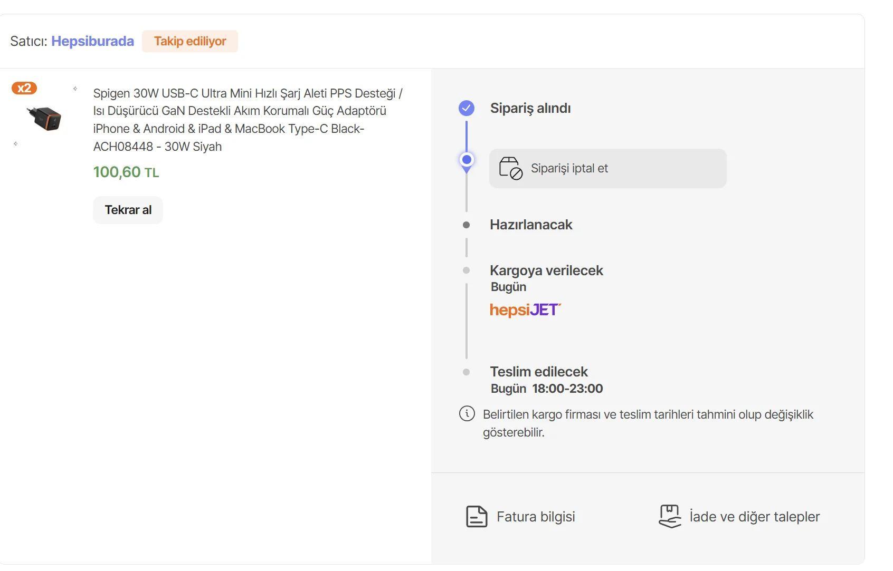Viewport: 893px width, 571px height.
Task: Open İade ve diğer talepler link
Action: (755, 517)
